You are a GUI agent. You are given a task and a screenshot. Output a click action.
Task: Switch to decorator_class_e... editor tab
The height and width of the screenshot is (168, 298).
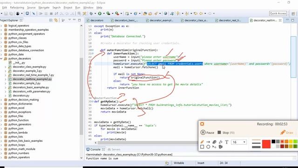(195, 20)
